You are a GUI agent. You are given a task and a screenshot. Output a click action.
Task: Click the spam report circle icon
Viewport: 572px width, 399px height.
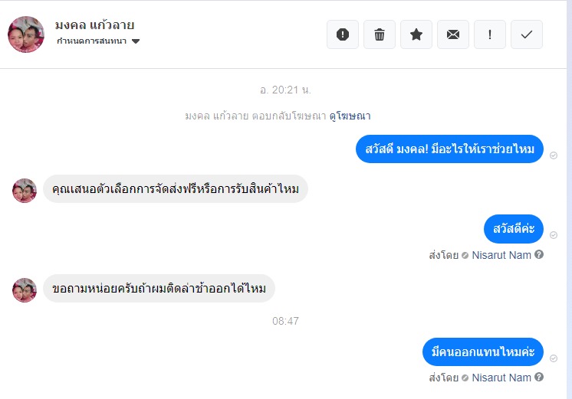343,34
